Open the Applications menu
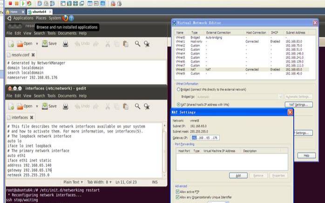The height and width of the screenshot is (203, 325). click(x=23, y=18)
